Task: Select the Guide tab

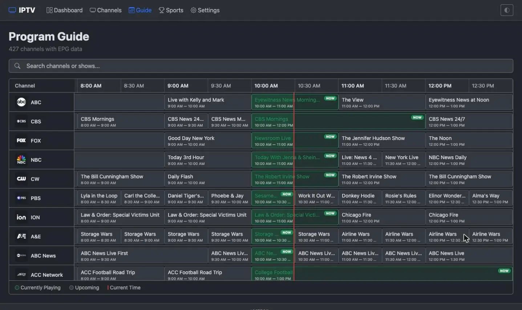Action: tap(140, 10)
